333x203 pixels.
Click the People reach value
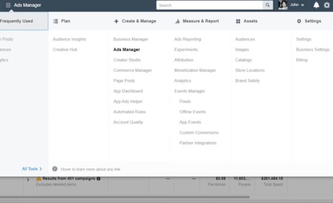[x=242, y=179]
